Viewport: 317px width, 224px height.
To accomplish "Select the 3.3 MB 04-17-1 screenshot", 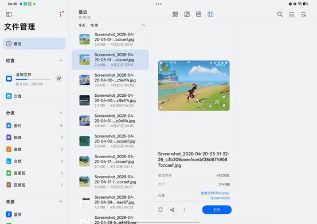I will coord(111,182).
